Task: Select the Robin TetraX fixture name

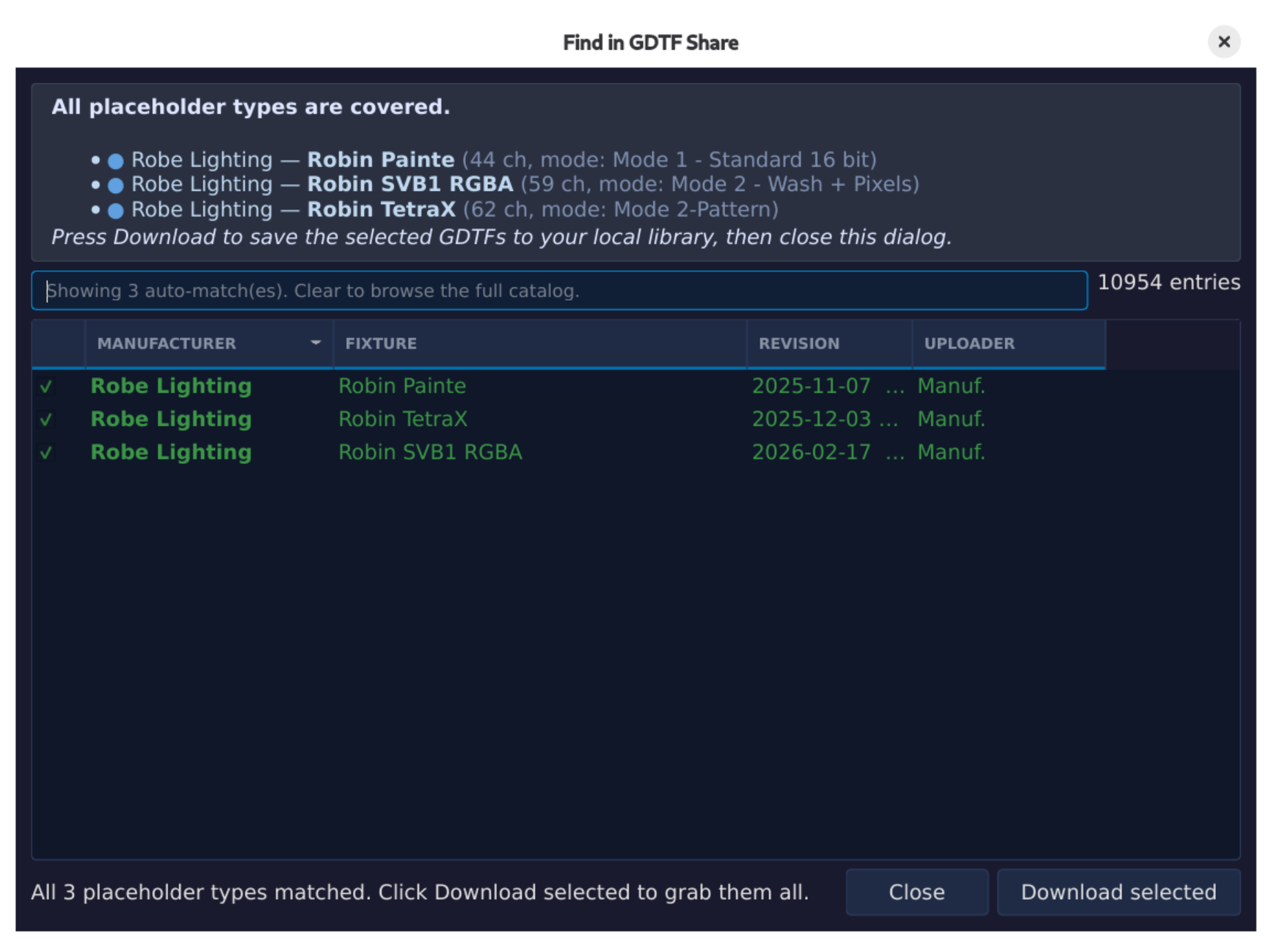Action: pyautogui.click(x=403, y=419)
